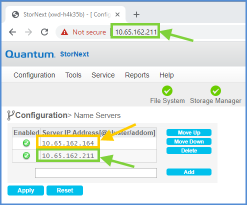This screenshot has width=247, height=205.
Task: Click the File System status label
Action: 167,101
